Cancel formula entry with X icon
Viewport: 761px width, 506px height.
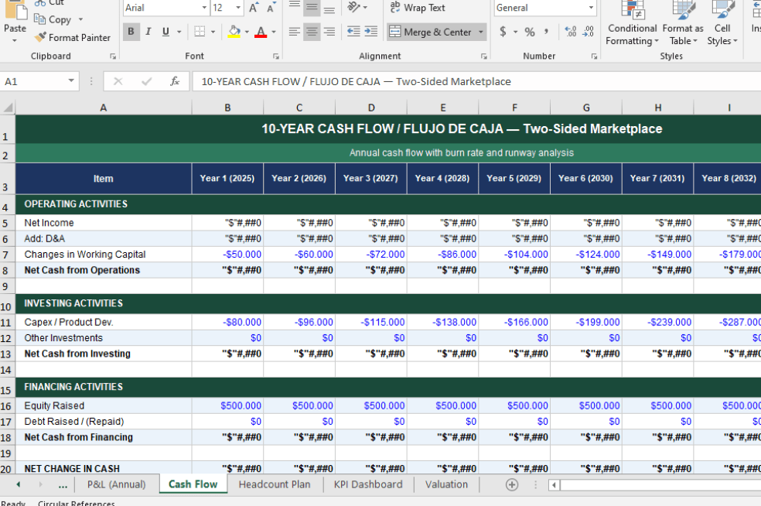click(118, 81)
